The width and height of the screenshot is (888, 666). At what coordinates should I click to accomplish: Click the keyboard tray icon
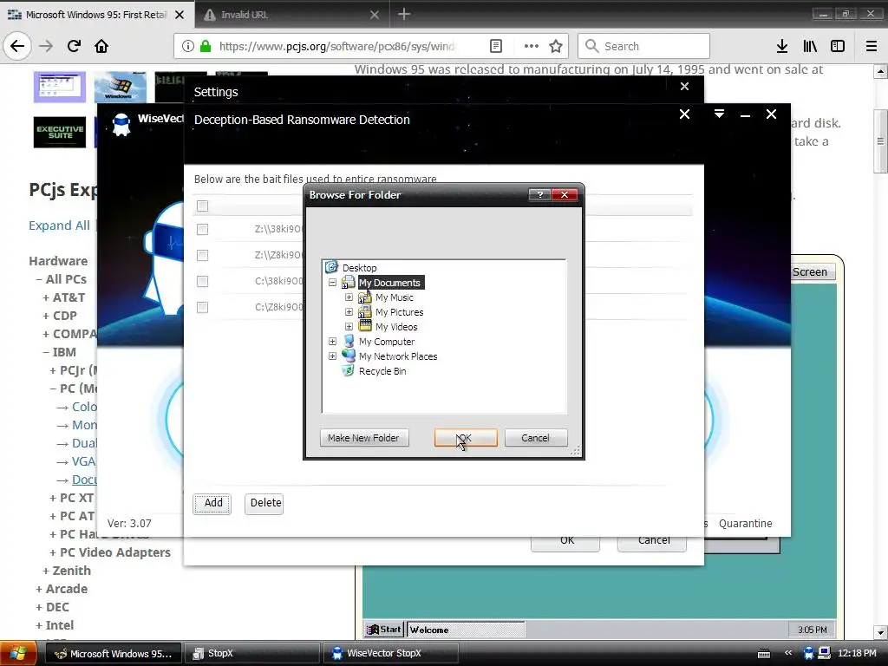click(764, 654)
